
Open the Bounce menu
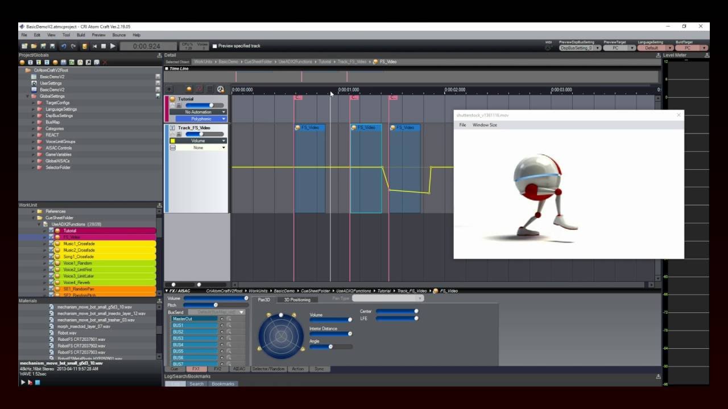[119, 35]
